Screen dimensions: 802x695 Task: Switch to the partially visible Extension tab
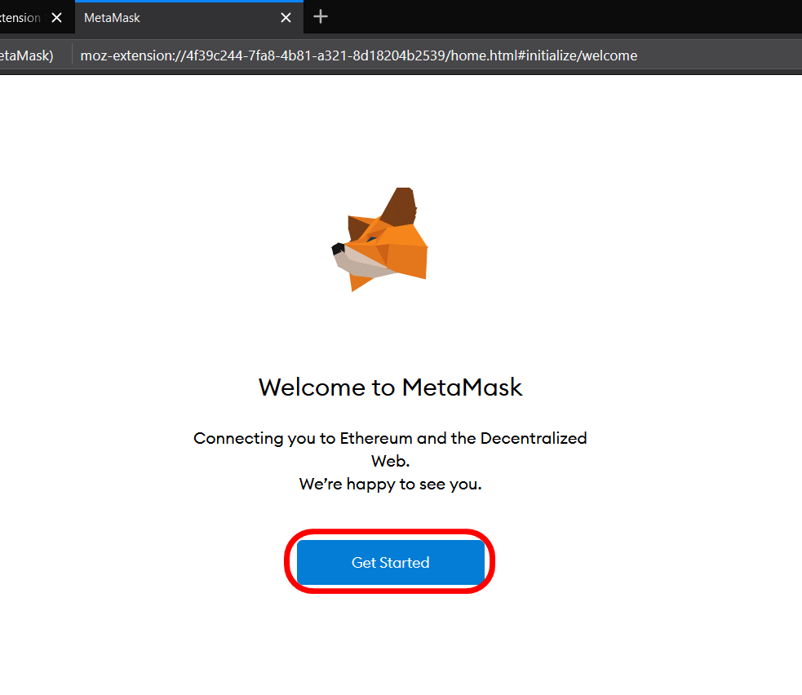click(x=36, y=17)
